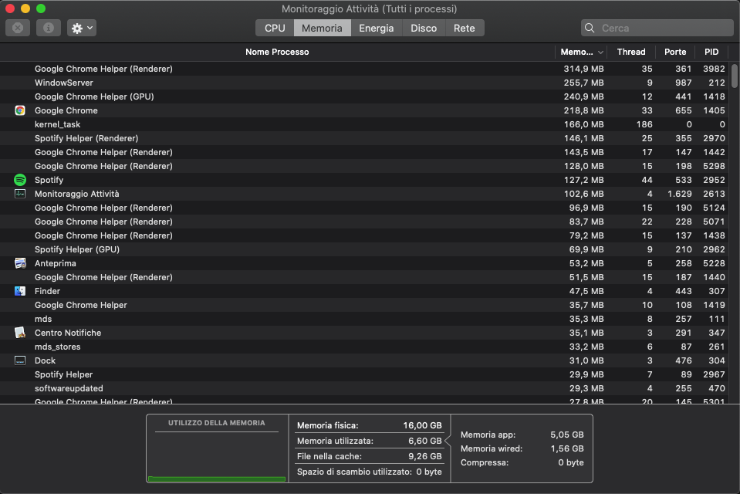Viewport: 740px width, 494px height.
Task: Click the Memoria app 5,05 GB entry
Action: coord(522,435)
